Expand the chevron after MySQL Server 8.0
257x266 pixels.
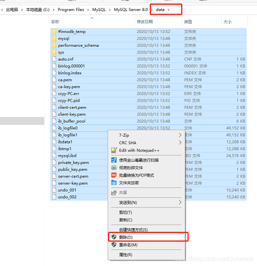point(152,10)
